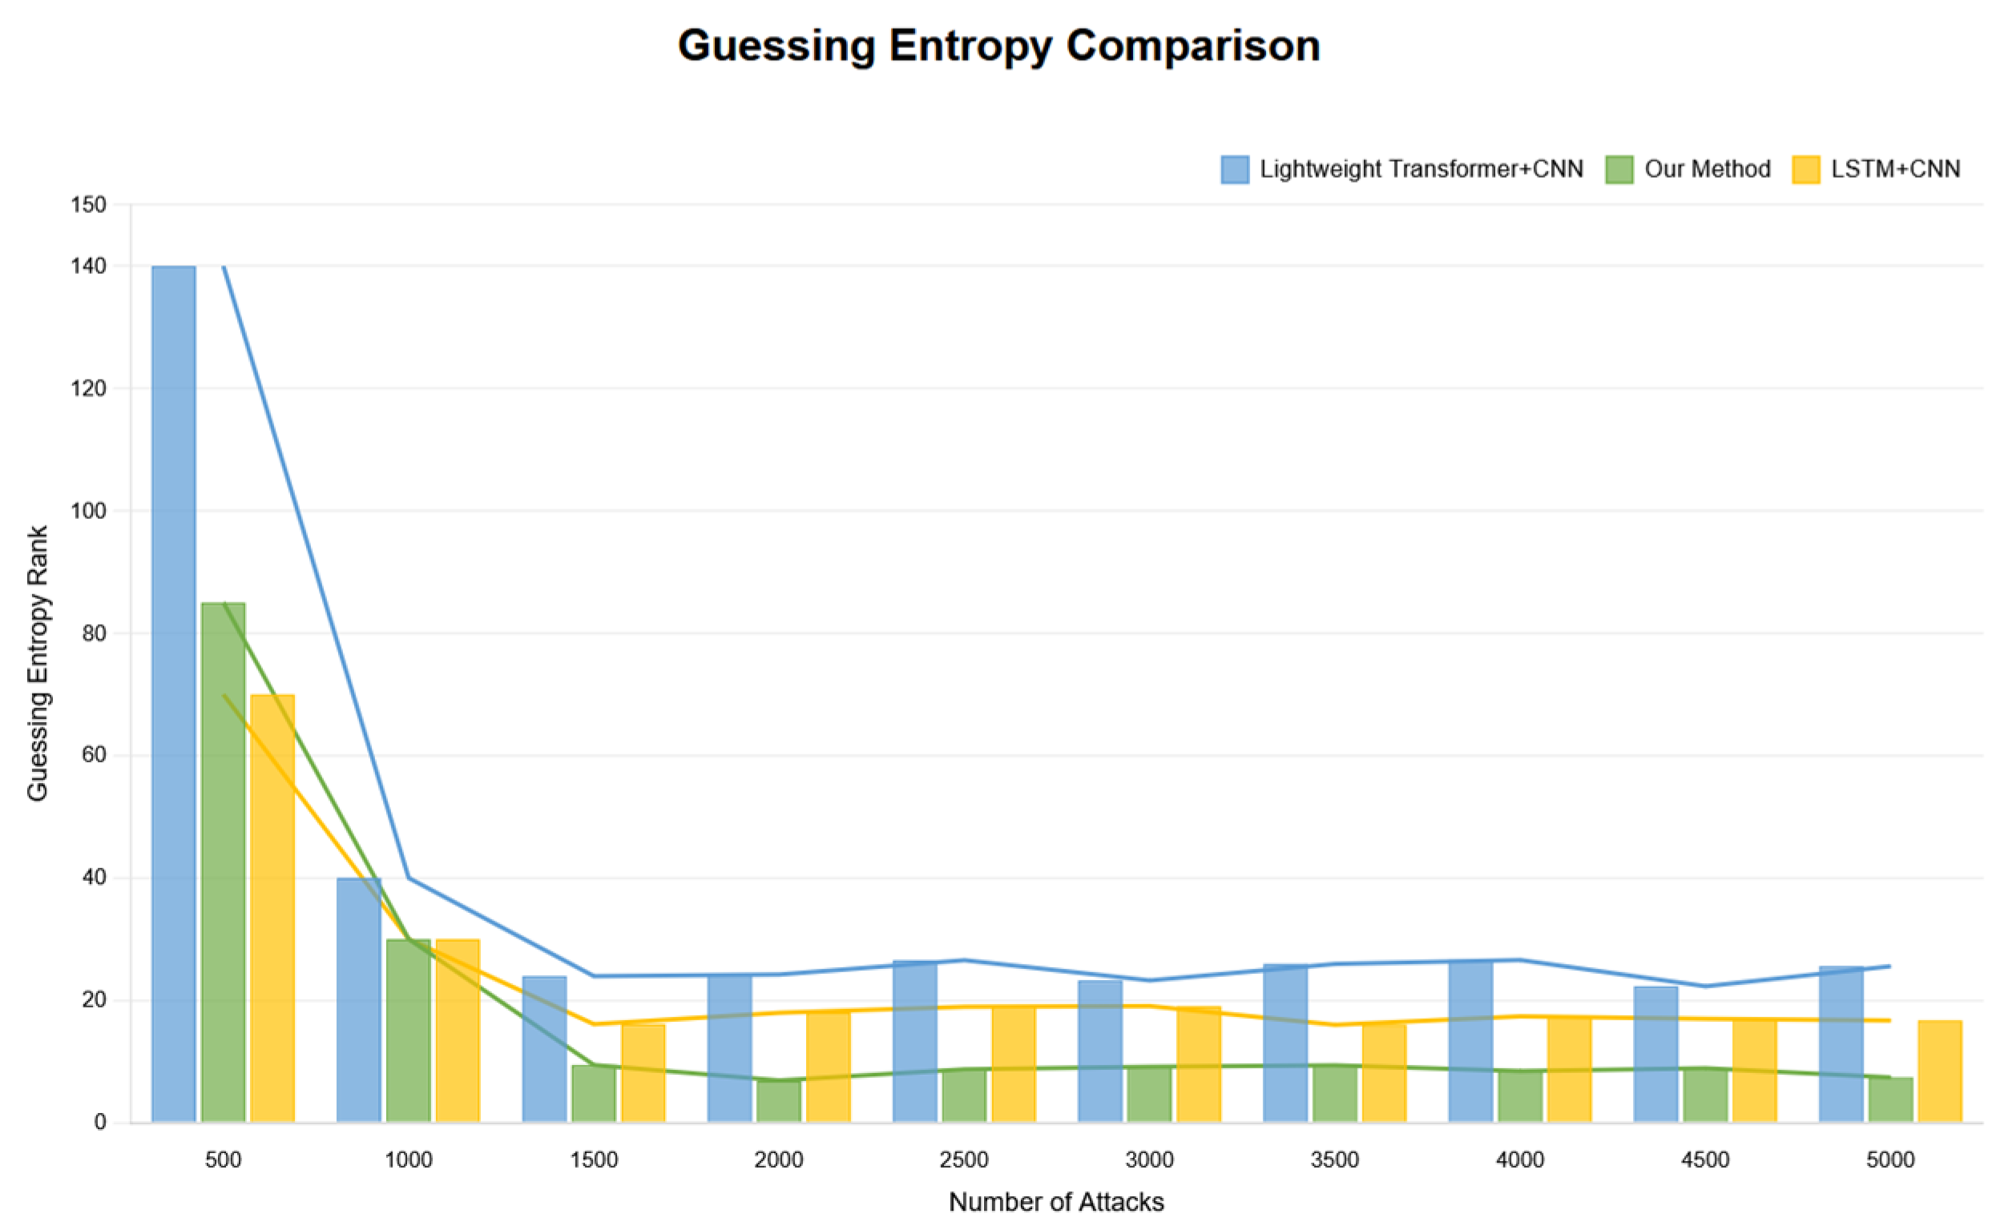The width and height of the screenshot is (2004, 1230).
Task: Select the blue bar at 2000 attacks
Action: click(729, 1048)
